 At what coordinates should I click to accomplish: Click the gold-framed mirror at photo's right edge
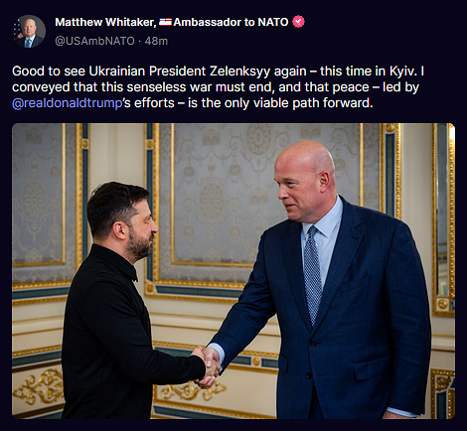[444, 218]
